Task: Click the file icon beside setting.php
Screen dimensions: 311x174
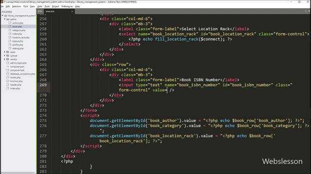Action: tap(10, 48)
